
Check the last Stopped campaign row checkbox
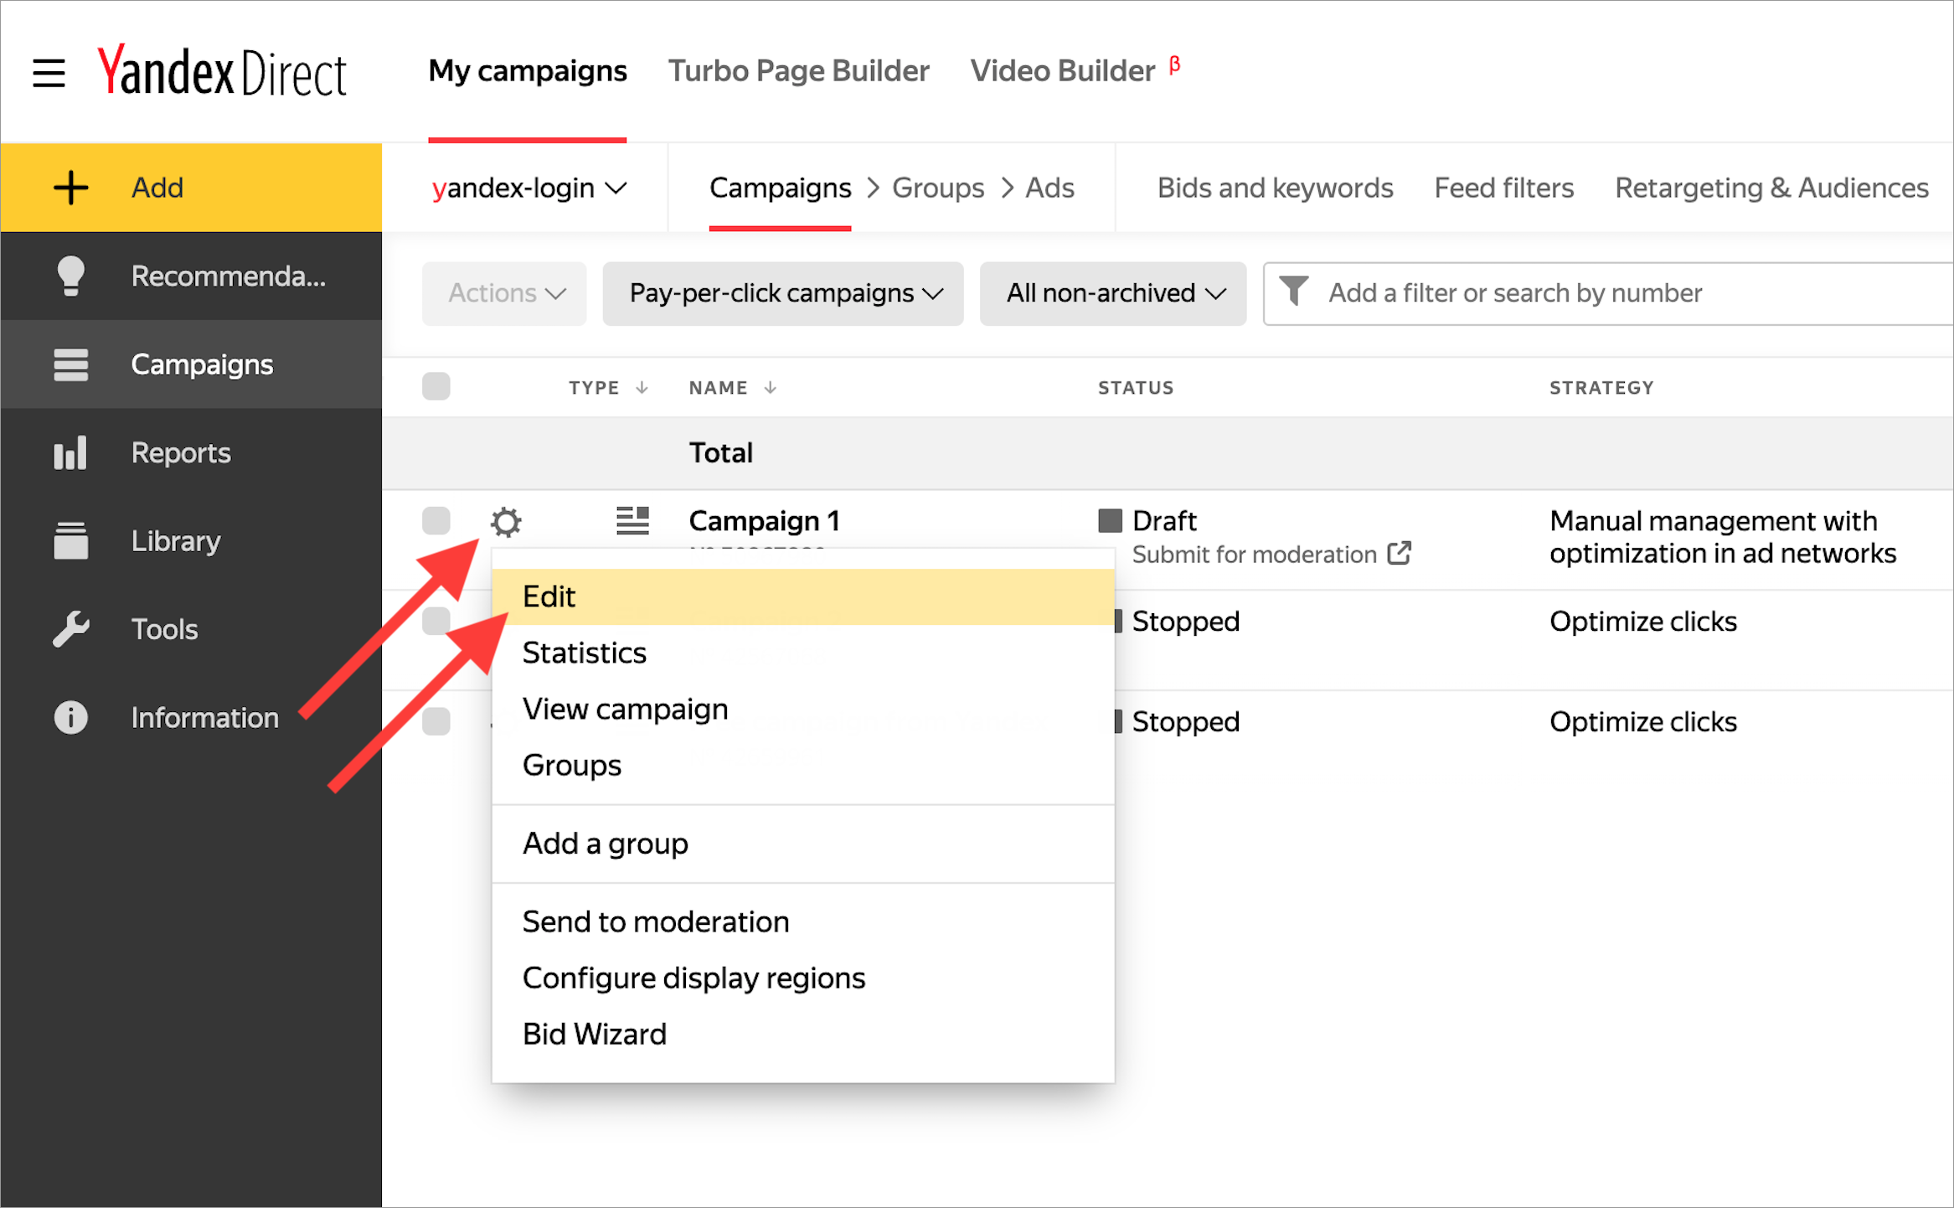pyautogui.click(x=436, y=721)
